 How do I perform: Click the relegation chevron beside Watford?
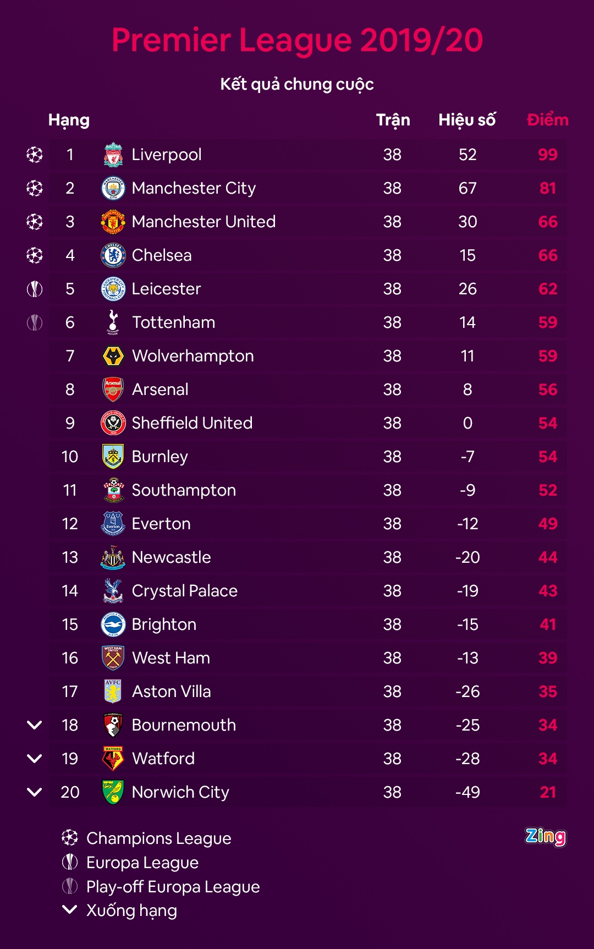pos(35,759)
